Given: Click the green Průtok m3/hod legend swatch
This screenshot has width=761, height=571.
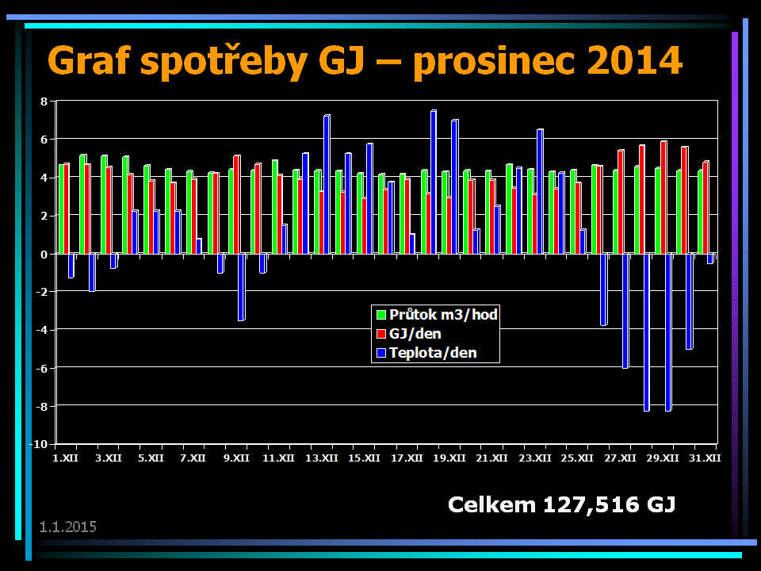Looking at the screenshot, I should point(381,315).
